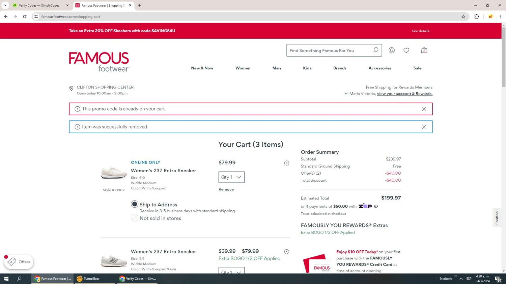This screenshot has height=284, width=506.
Task: Open the Qty dropdown for Size 5.5 sneaker
Action: [x=231, y=271]
